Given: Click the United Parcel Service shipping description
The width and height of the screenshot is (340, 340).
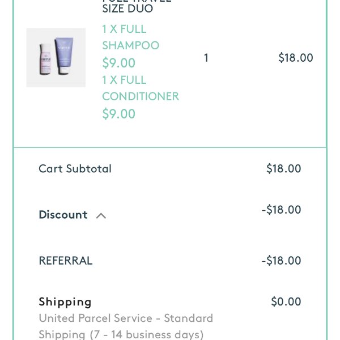Looking at the screenshot, I should [126, 326].
